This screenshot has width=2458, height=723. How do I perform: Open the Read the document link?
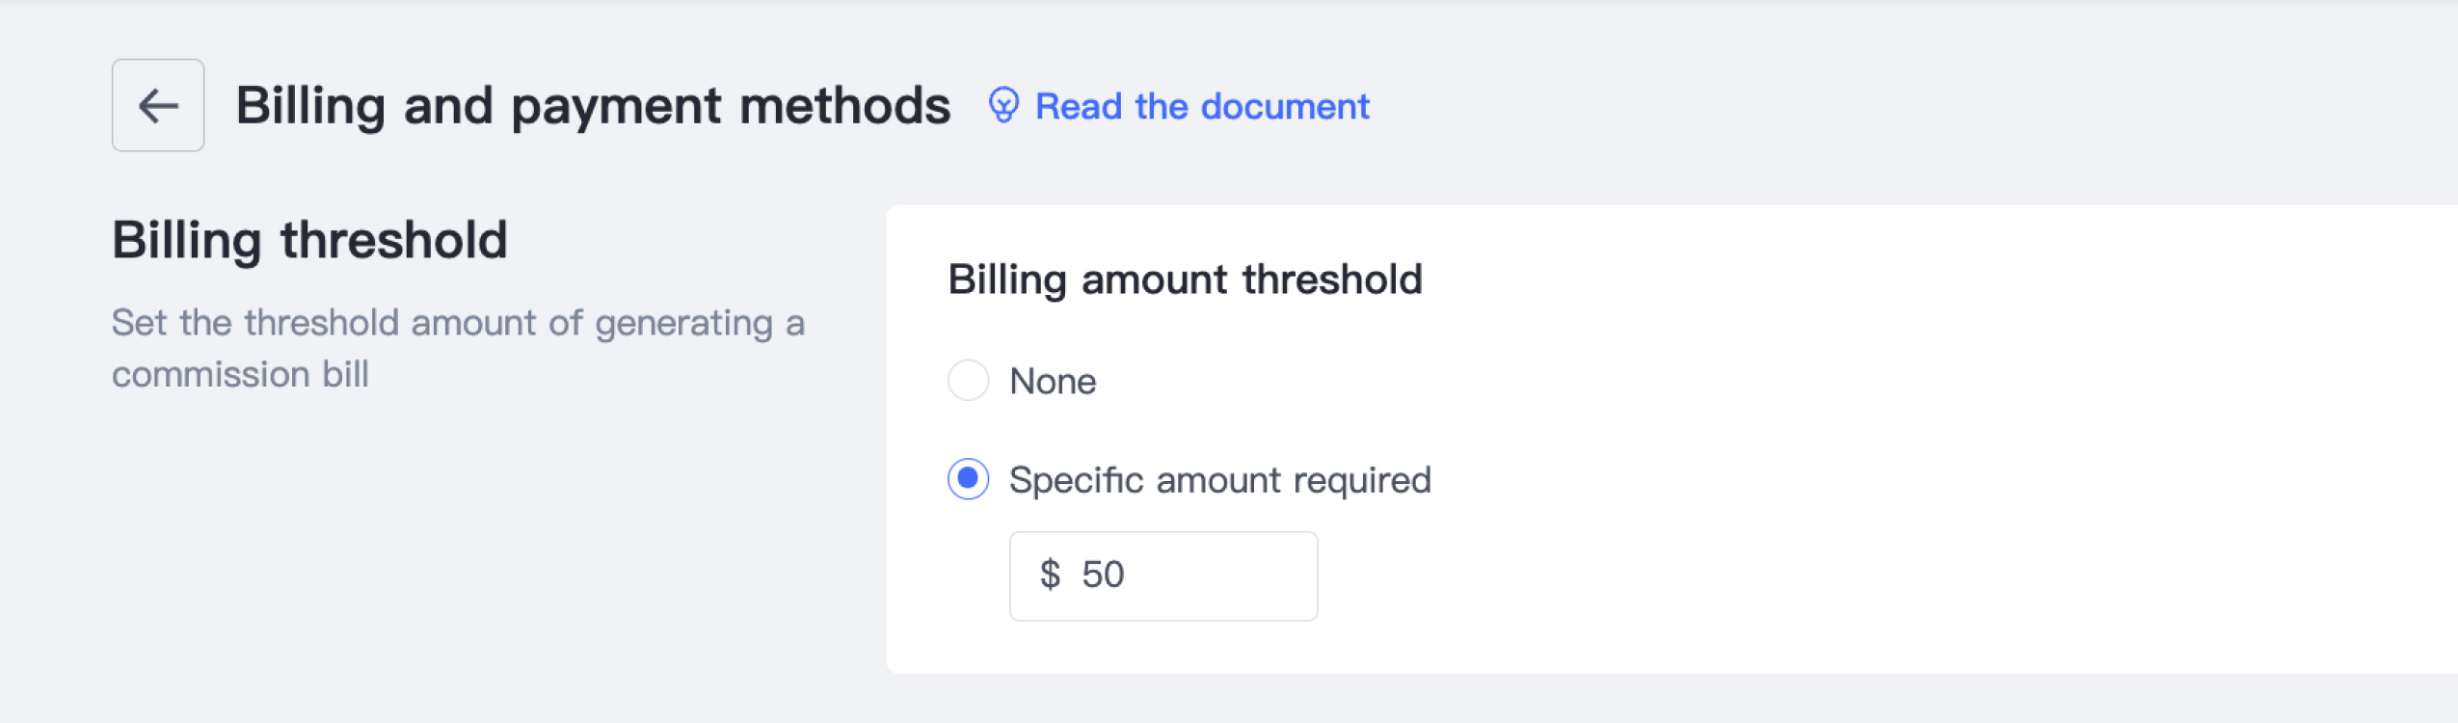coord(1201,106)
